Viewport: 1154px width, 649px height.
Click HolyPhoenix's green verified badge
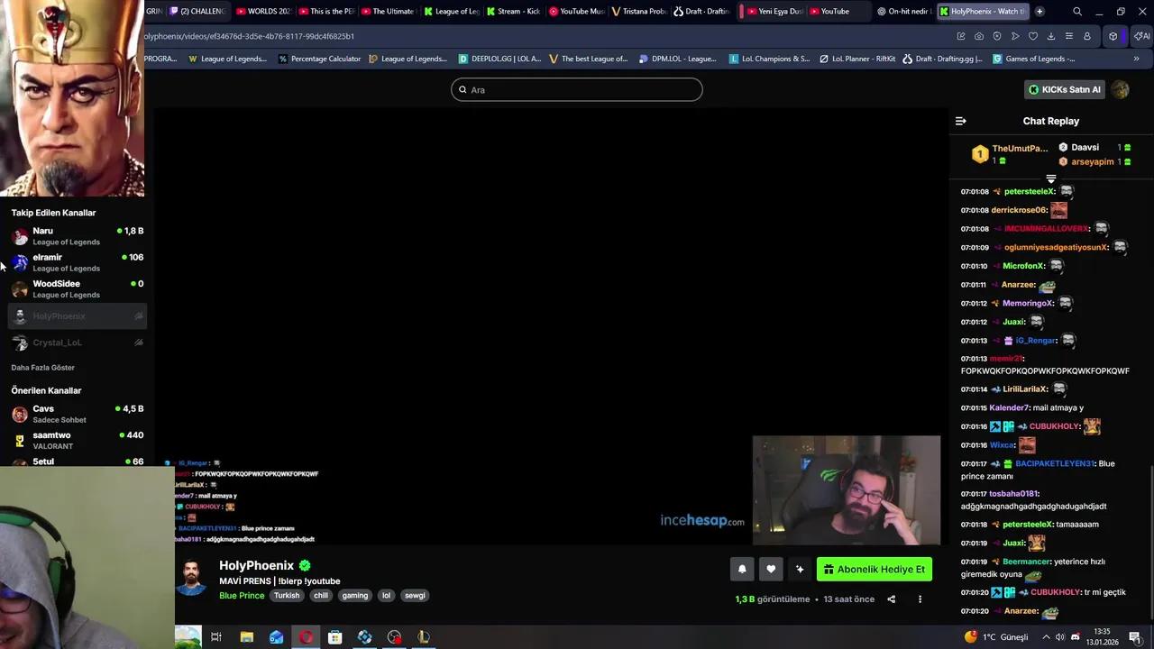click(305, 565)
